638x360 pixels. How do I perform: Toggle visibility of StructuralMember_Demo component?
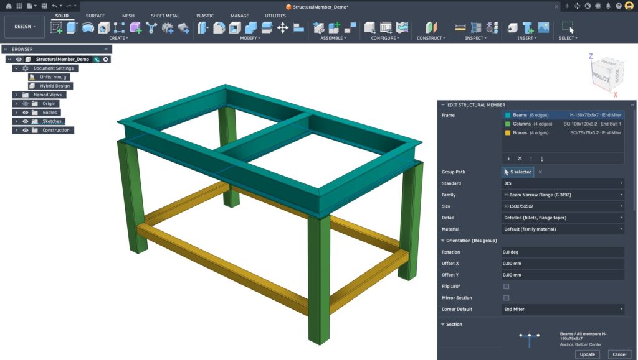tap(19, 59)
